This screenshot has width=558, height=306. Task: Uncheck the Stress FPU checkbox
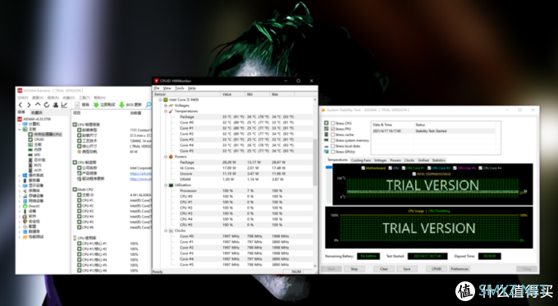point(332,129)
